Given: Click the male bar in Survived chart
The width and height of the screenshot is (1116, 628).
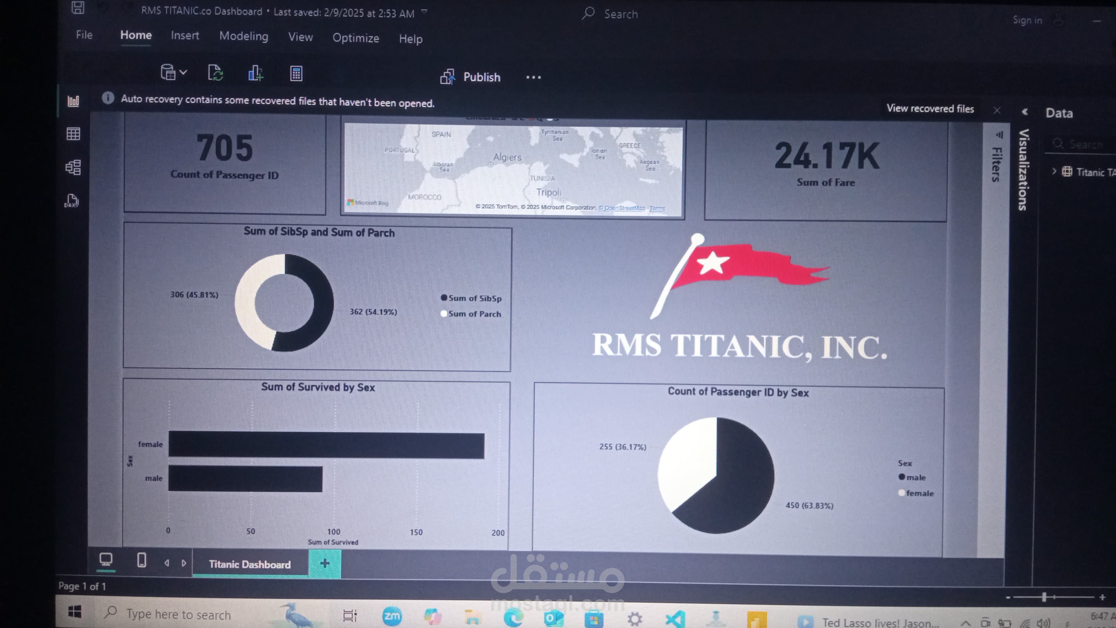Looking at the screenshot, I should click(x=245, y=479).
